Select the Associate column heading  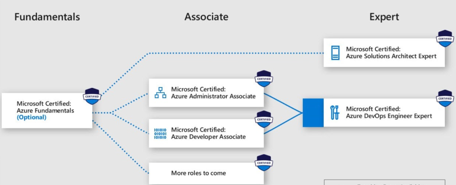click(x=206, y=17)
